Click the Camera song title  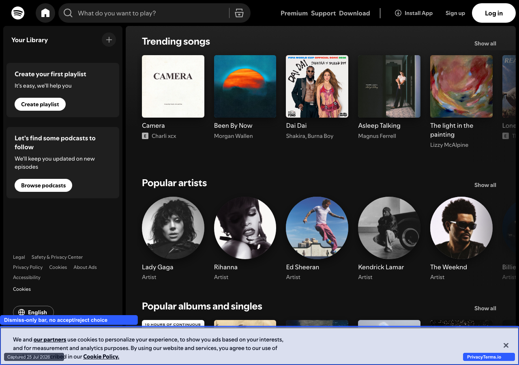click(x=153, y=126)
